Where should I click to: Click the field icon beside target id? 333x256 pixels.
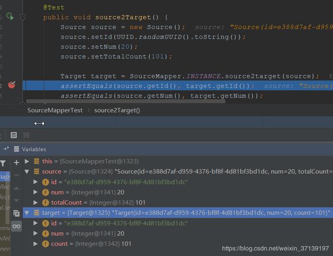click(45, 223)
